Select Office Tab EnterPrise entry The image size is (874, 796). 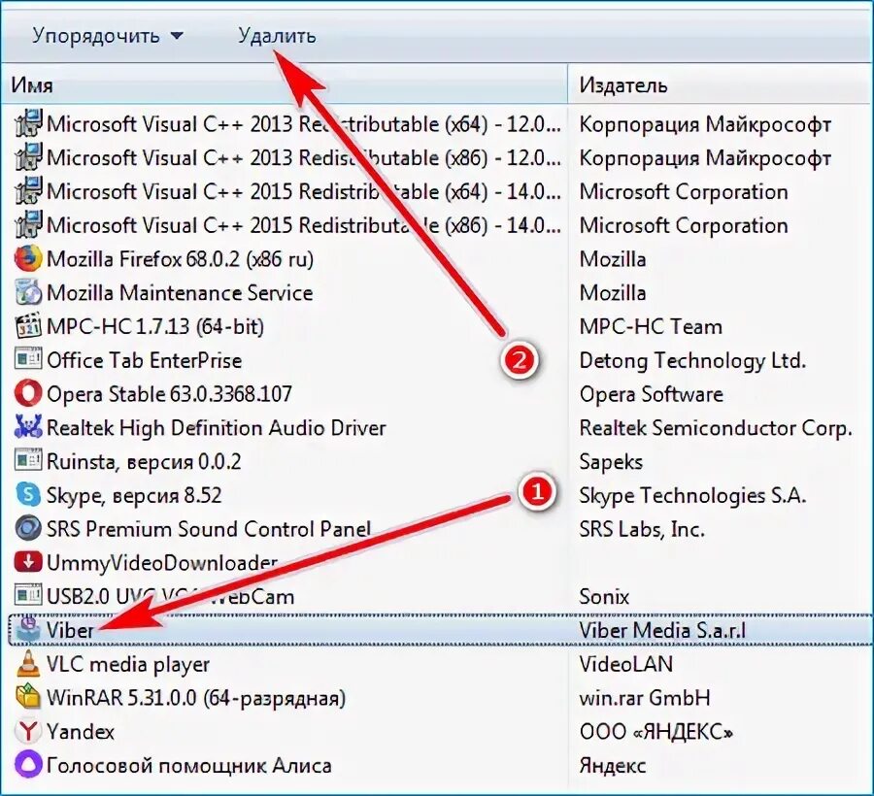tap(145, 360)
